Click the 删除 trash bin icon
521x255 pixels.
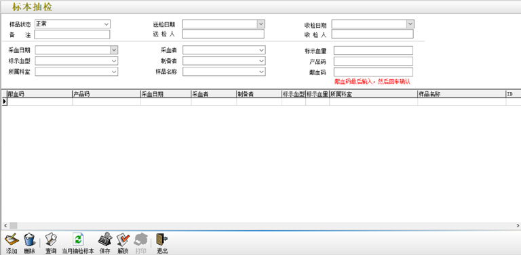(x=29, y=239)
